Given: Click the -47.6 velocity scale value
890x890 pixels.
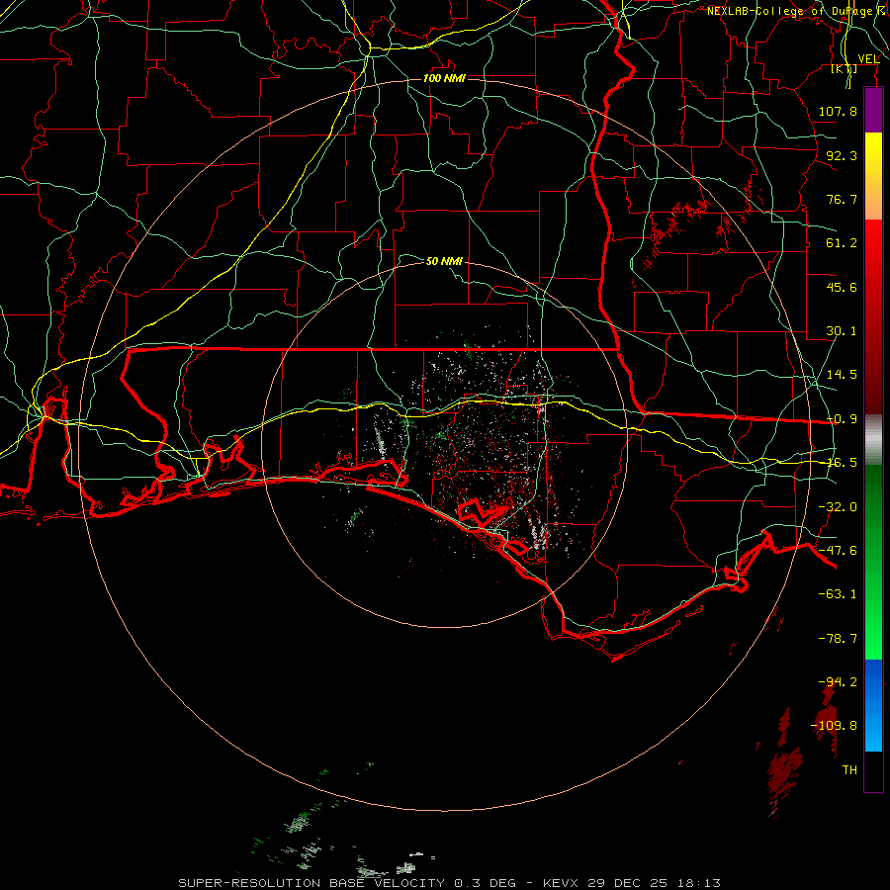Looking at the screenshot, I should click(x=838, y=551).
